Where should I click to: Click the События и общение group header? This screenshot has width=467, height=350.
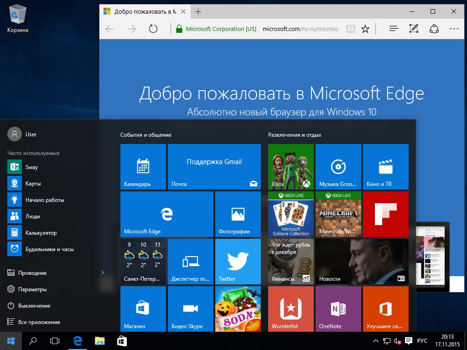[145, 135]
